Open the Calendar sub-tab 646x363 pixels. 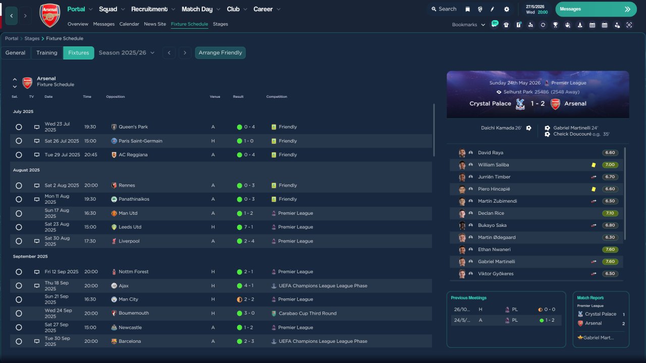point(129,24)
